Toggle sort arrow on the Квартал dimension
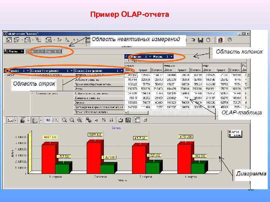Screen dimensions: 270x202 click(146, 56)
